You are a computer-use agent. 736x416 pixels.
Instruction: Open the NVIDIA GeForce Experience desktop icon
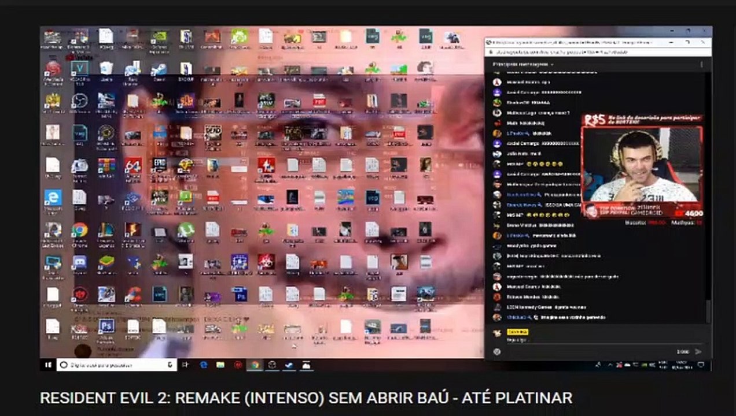pos(159,36)
